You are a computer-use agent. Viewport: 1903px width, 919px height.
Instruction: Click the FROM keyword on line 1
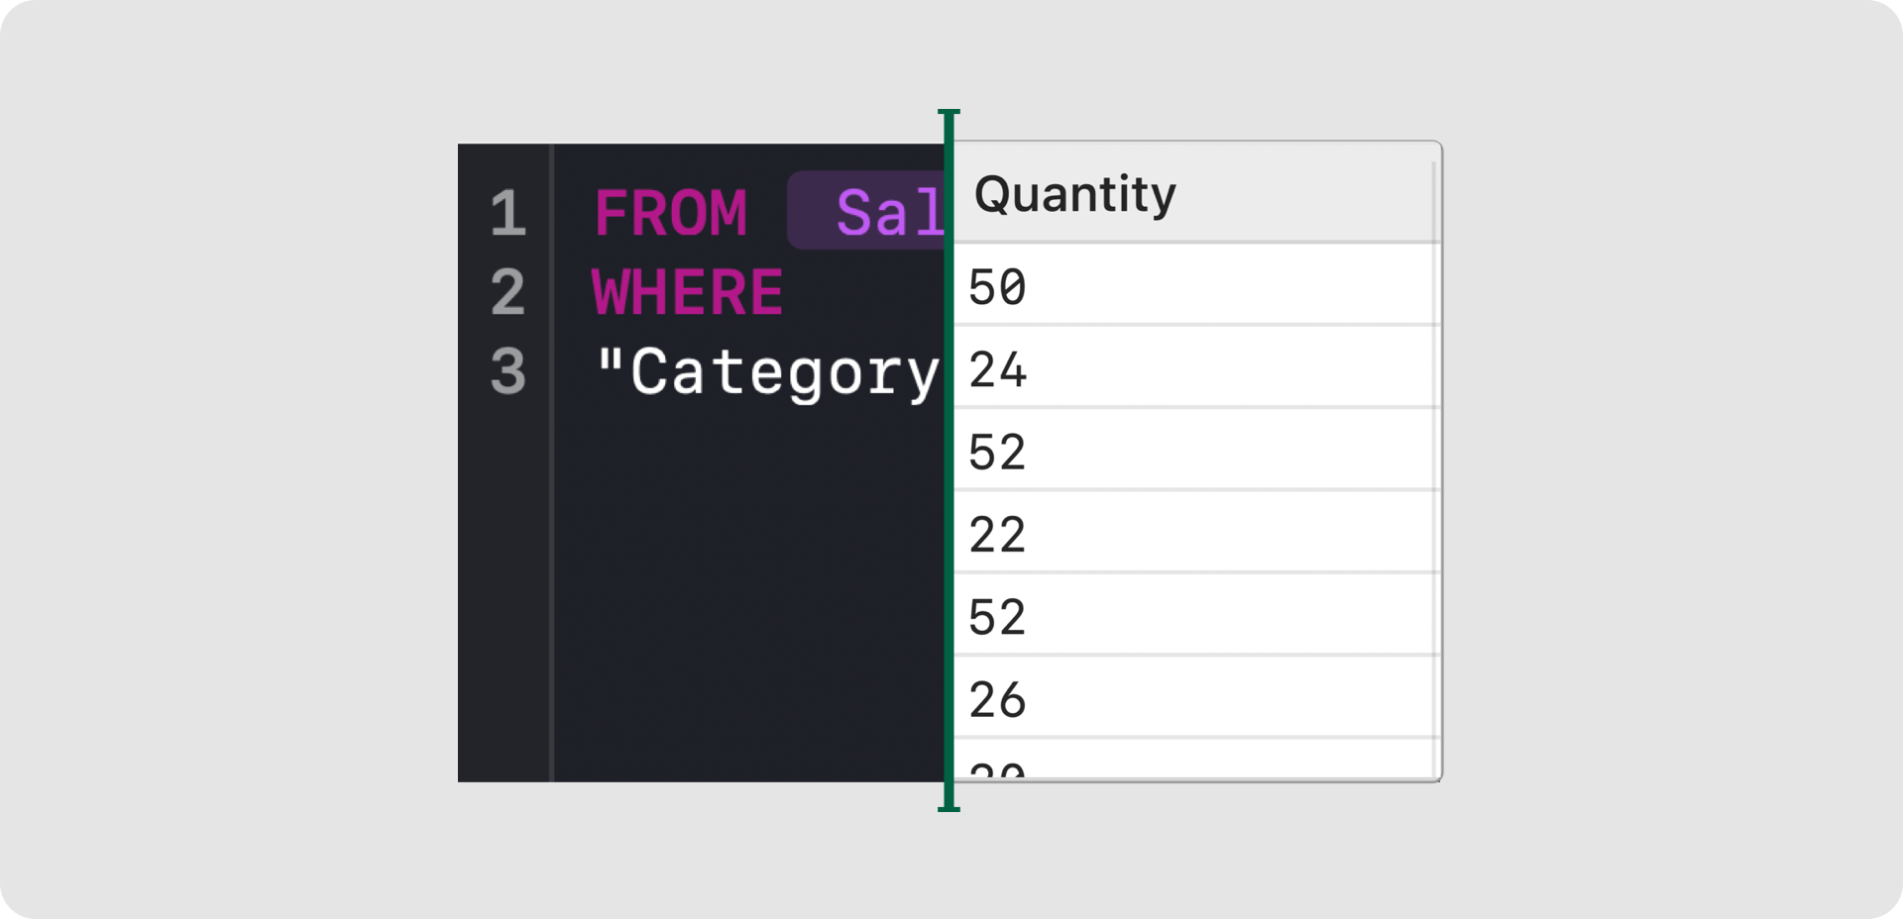[x=670, y=213]
